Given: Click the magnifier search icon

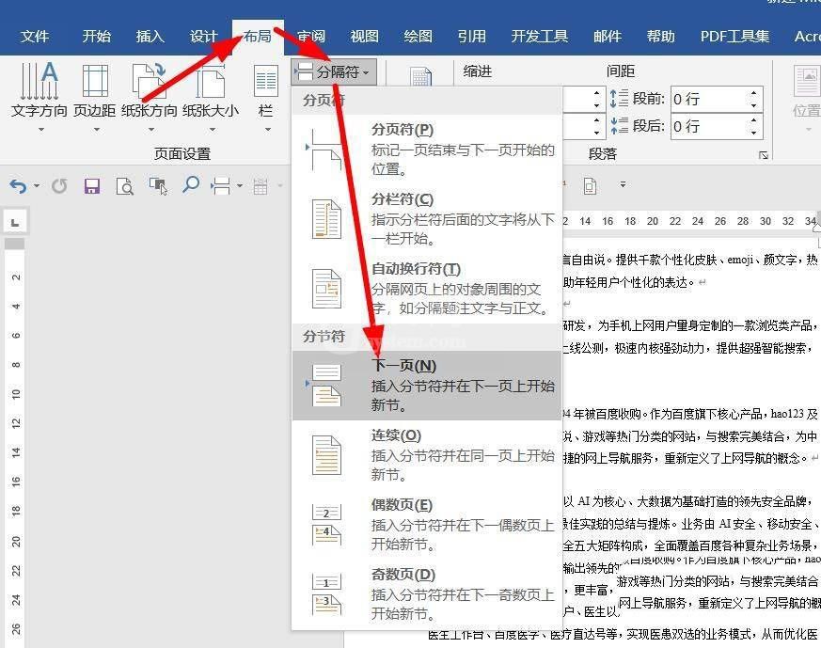Looking at the screenshot, I should point(190,184).
